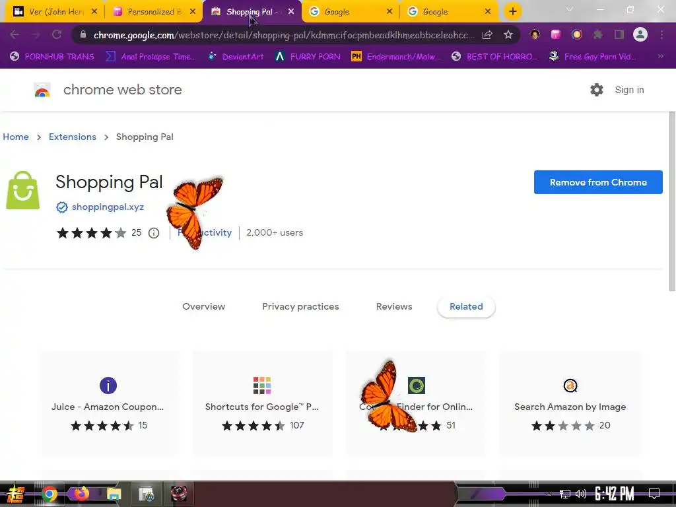
Task: Click the Chrome Web Store rainbow logo
Action: 42,90
